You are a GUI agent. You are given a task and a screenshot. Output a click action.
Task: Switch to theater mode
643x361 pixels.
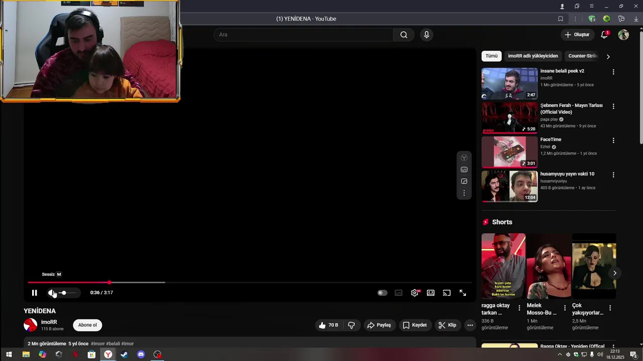tap(431, 293)
